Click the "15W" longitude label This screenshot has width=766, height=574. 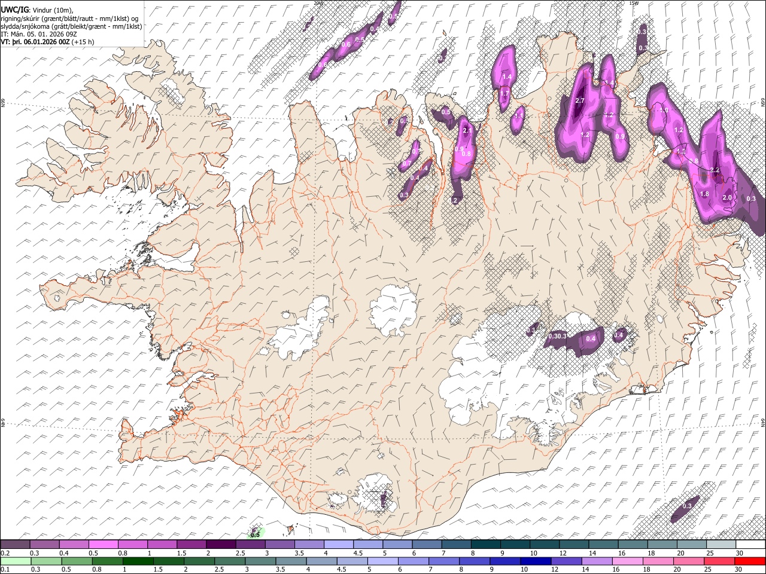point(634,3)
